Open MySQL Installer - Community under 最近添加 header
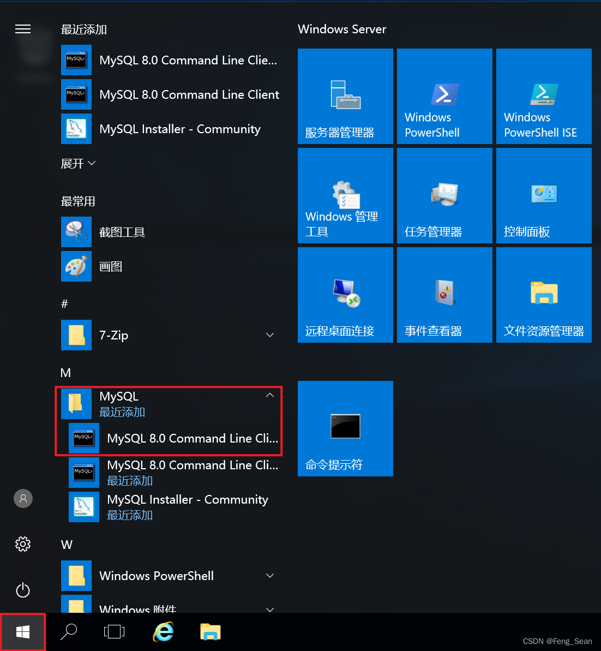601x651 pixels. tap(171, 129)
